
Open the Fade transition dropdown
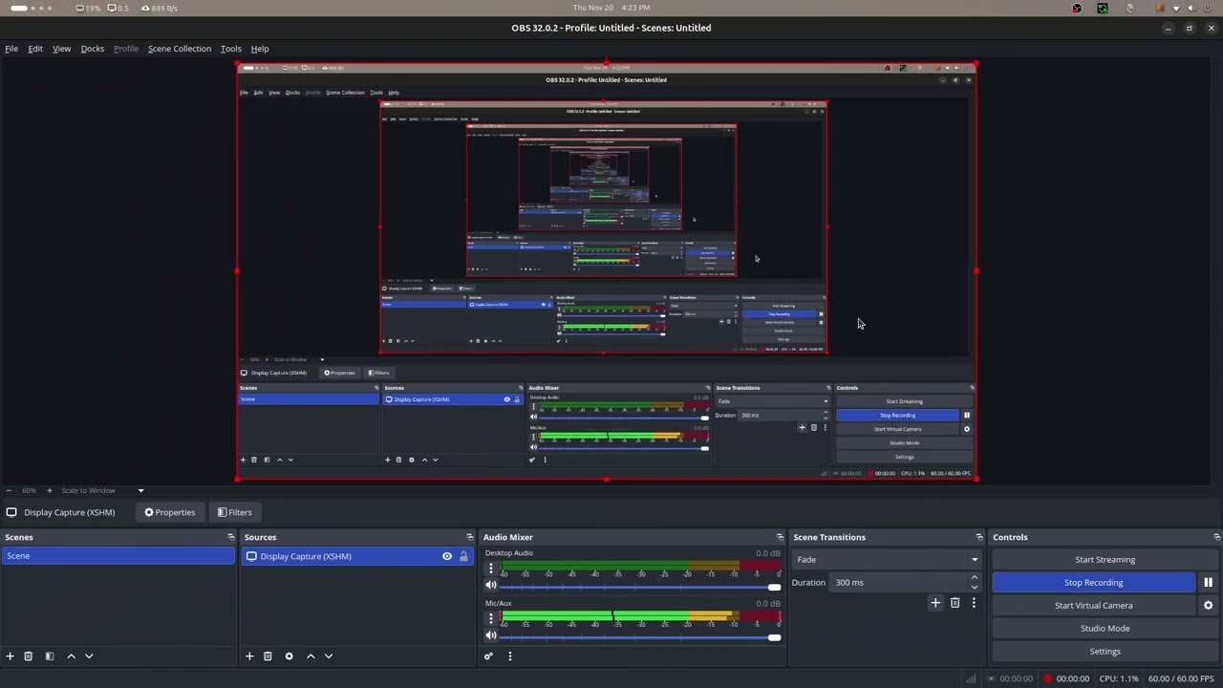coord(888,560)
